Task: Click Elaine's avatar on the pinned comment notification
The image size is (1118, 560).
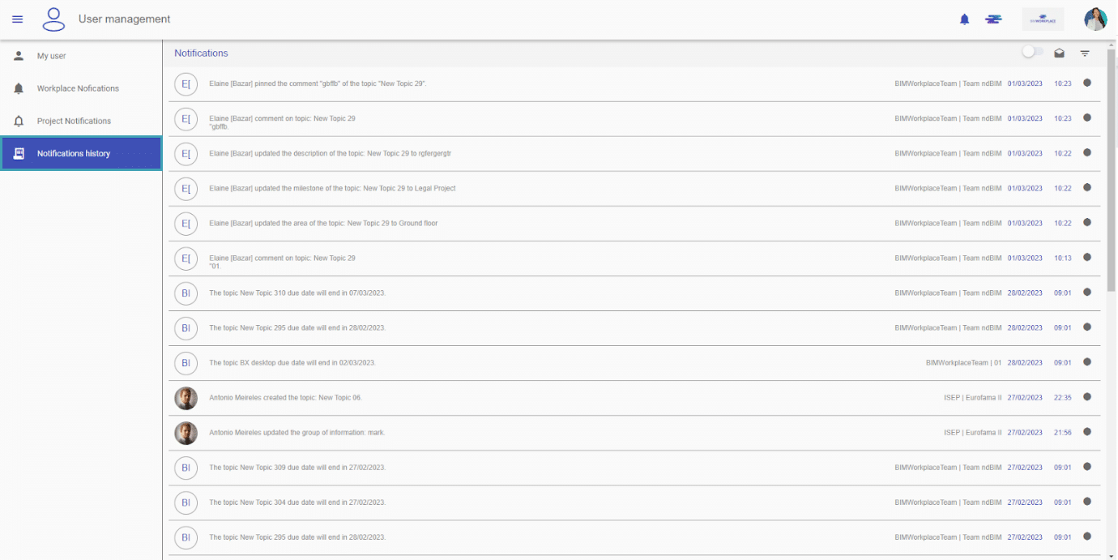Action: tap(186, 83)
